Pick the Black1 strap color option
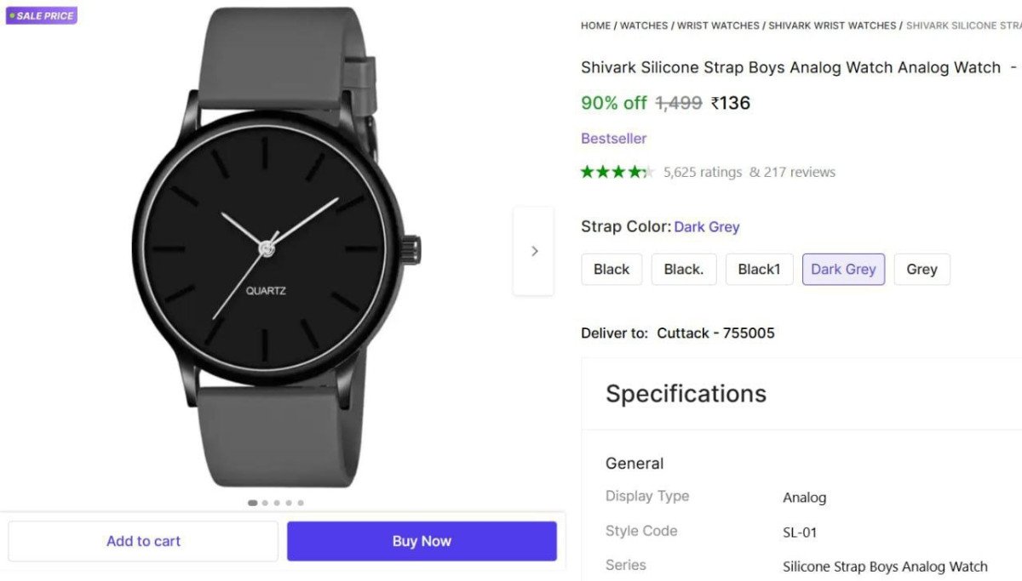This screenshot has height=581, width=1022. tap(759, 269)
